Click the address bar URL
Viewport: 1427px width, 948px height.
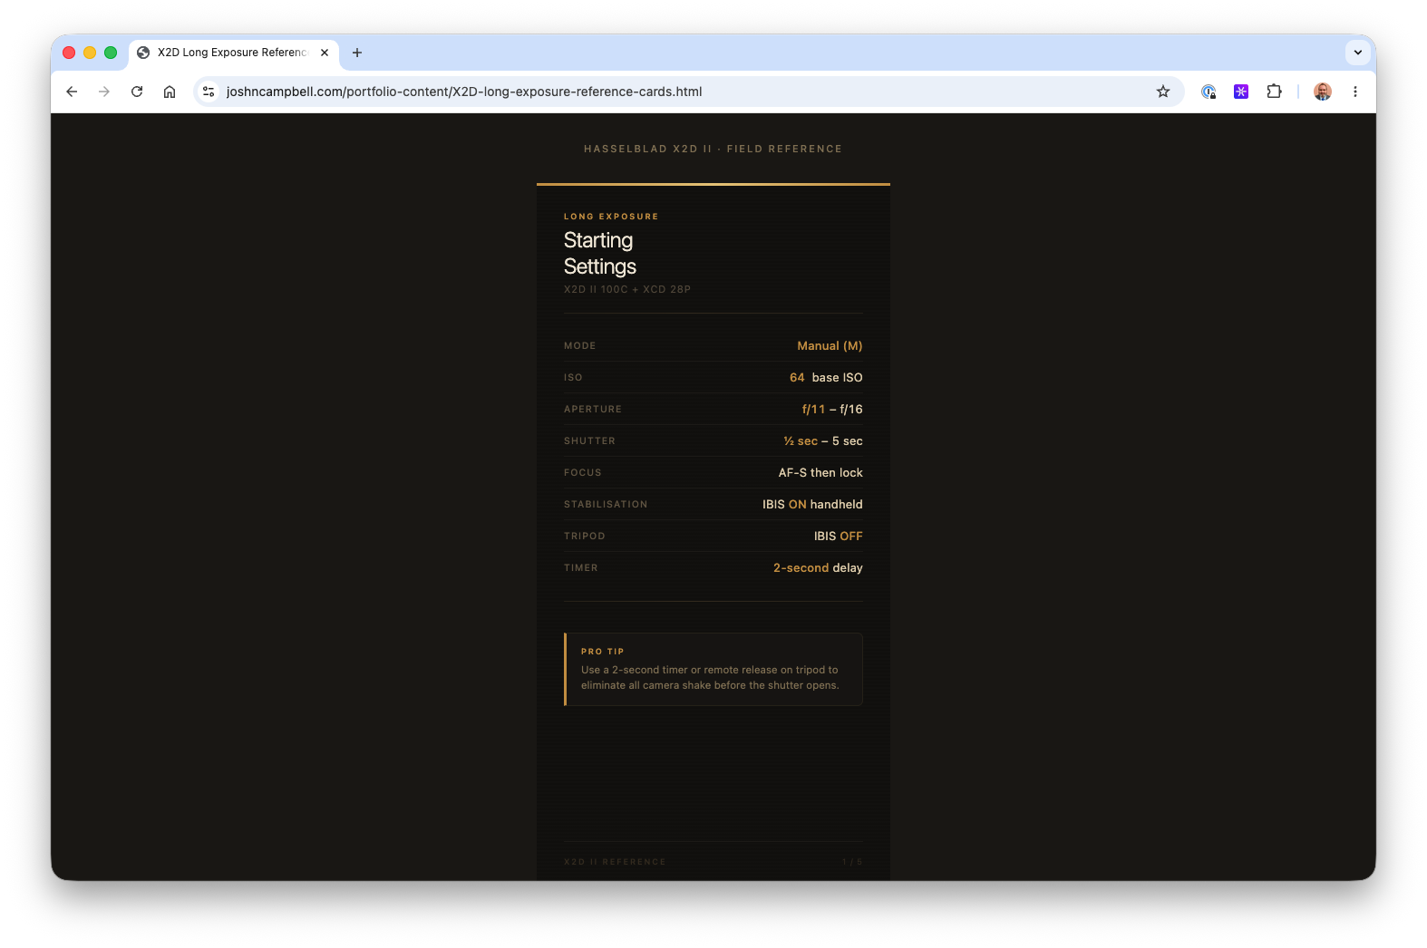(x=464, y=92)
